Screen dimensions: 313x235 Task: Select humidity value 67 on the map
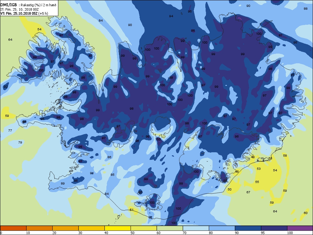[248, 192]
